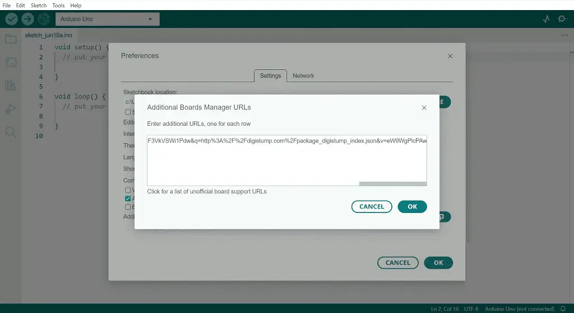Click OK in Additional Boards Manager URLs dialog

(412, 206)
